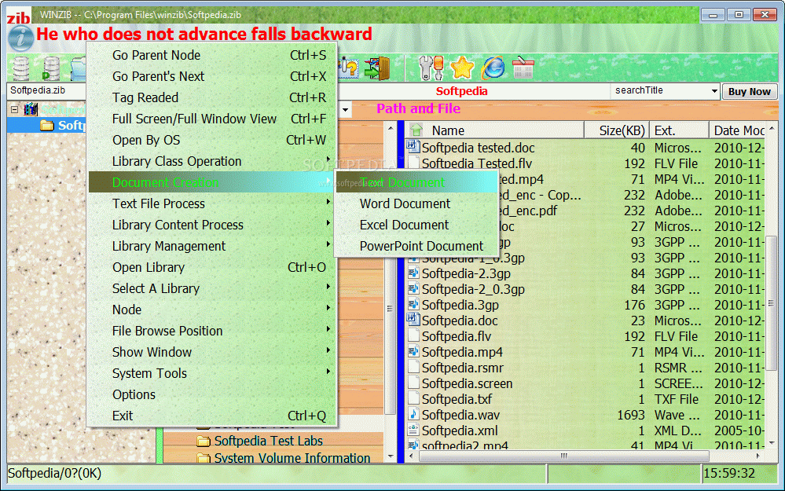Choose PowerPoint Document from submenu
The width and height of the screenshot is (785, 491).
[416, 246]
